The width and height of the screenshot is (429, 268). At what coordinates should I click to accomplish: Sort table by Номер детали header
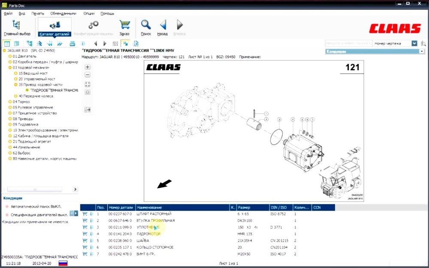pyautogui.click(x=121, y=207)
